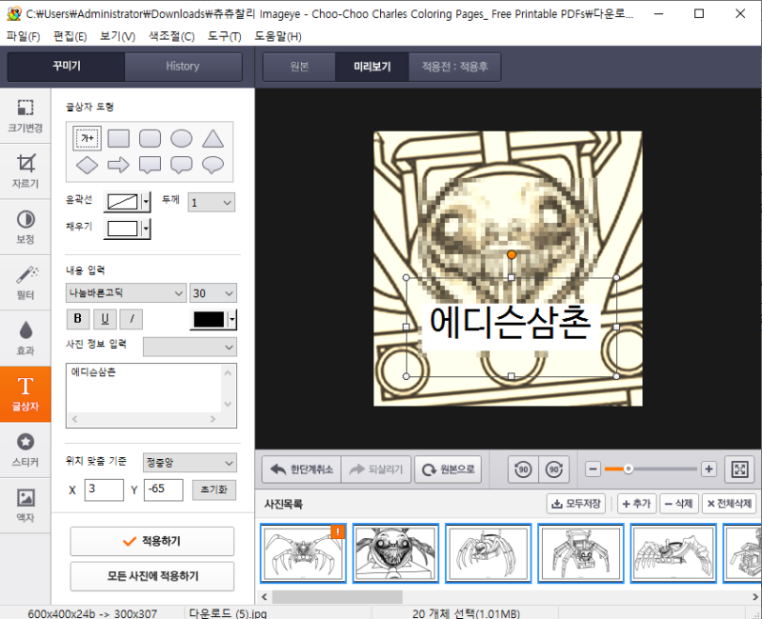Toggle bold text formatting
This screenshot has height=619, width=762.
coord(78,319)
